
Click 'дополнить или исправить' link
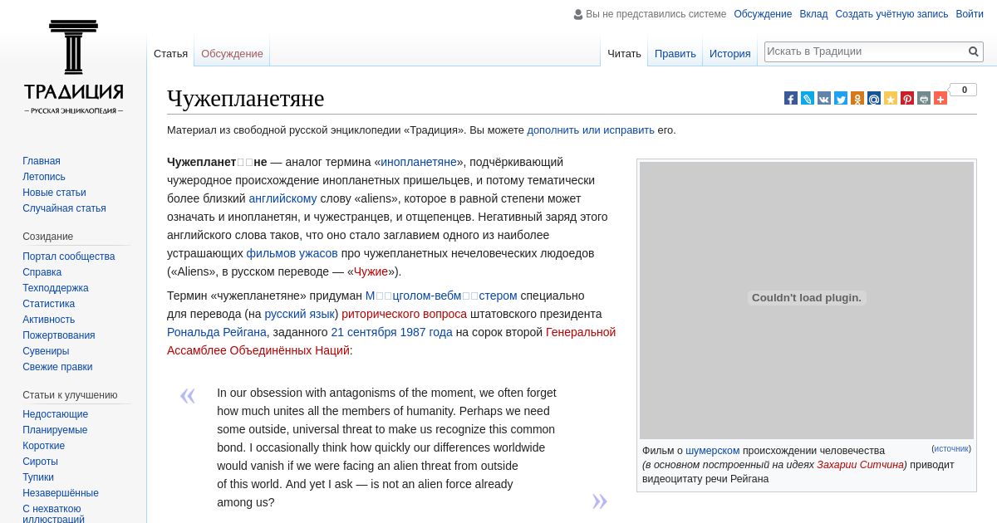pos(591,130)
